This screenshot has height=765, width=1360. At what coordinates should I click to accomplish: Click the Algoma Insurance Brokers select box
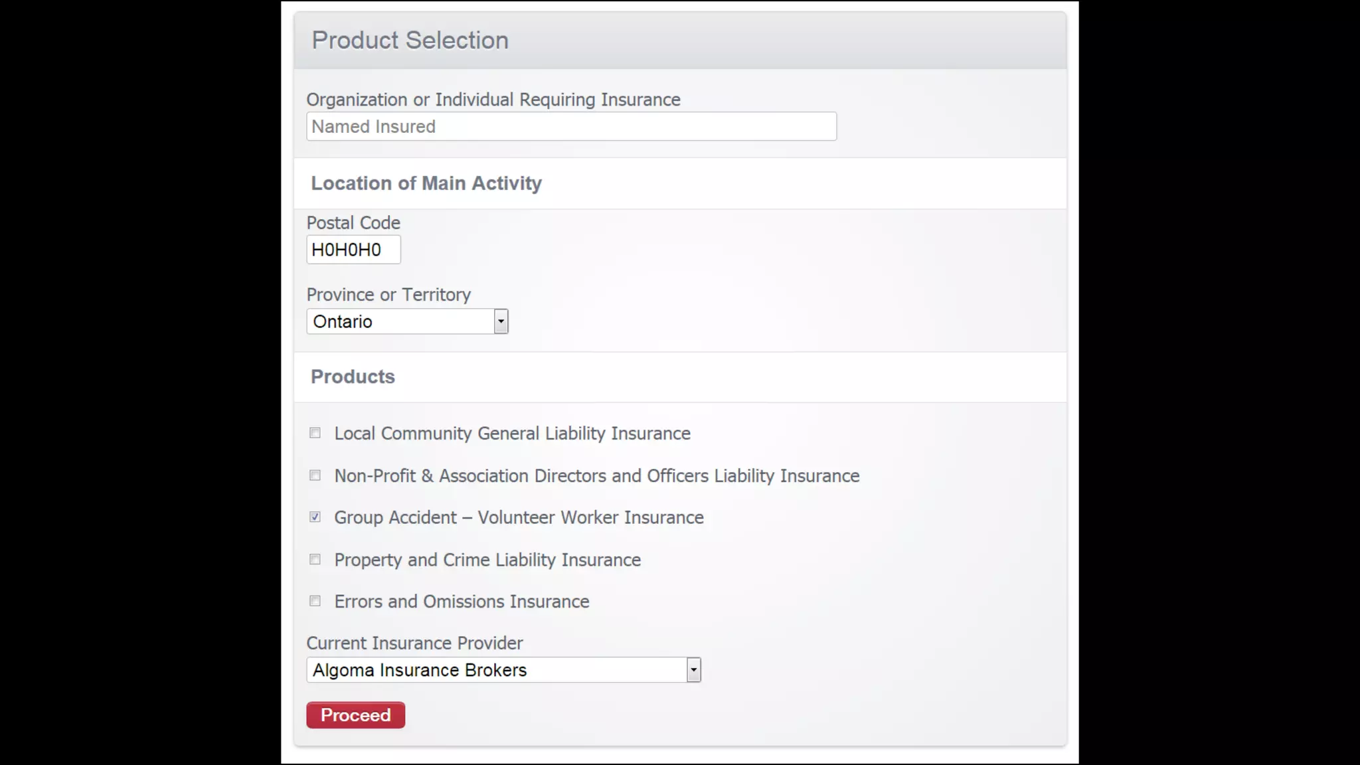[x=495, y=670]
